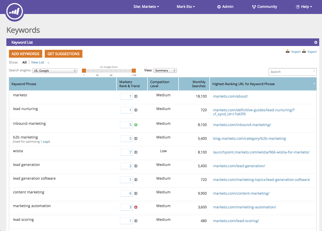
Task: Remove New List with the x icon
Action: pos(48,63)
